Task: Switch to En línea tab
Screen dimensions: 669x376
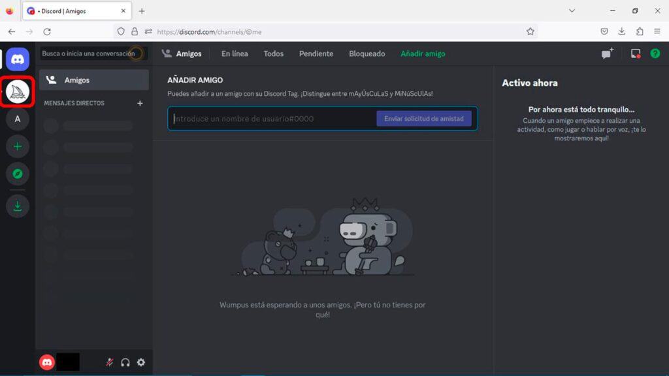Action: (235, 54)
